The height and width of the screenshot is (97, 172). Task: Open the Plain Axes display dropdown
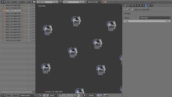(x=155, y=18)
